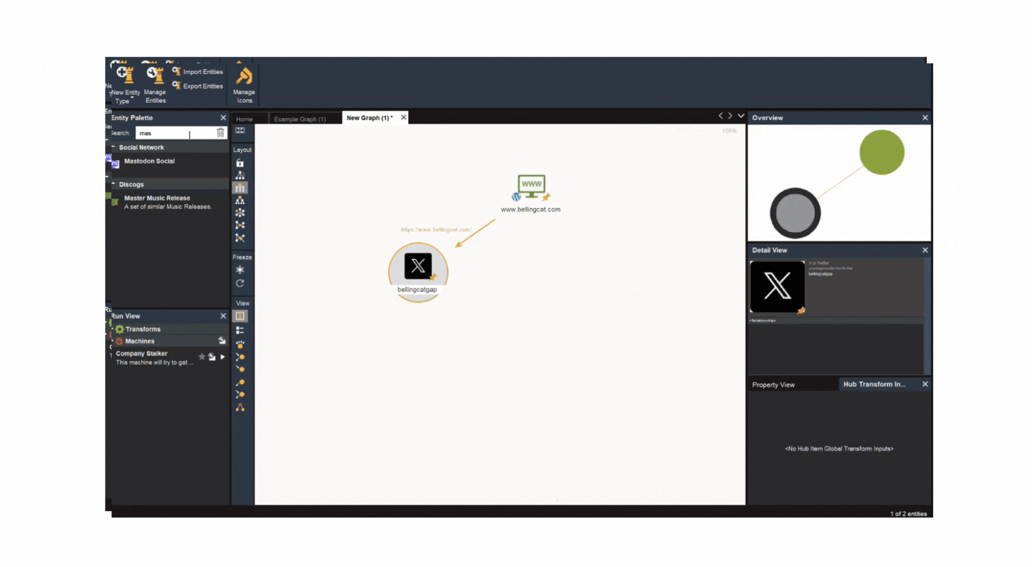
Task: Click the Company Stalker edit icon
Action: click(212, 357)
